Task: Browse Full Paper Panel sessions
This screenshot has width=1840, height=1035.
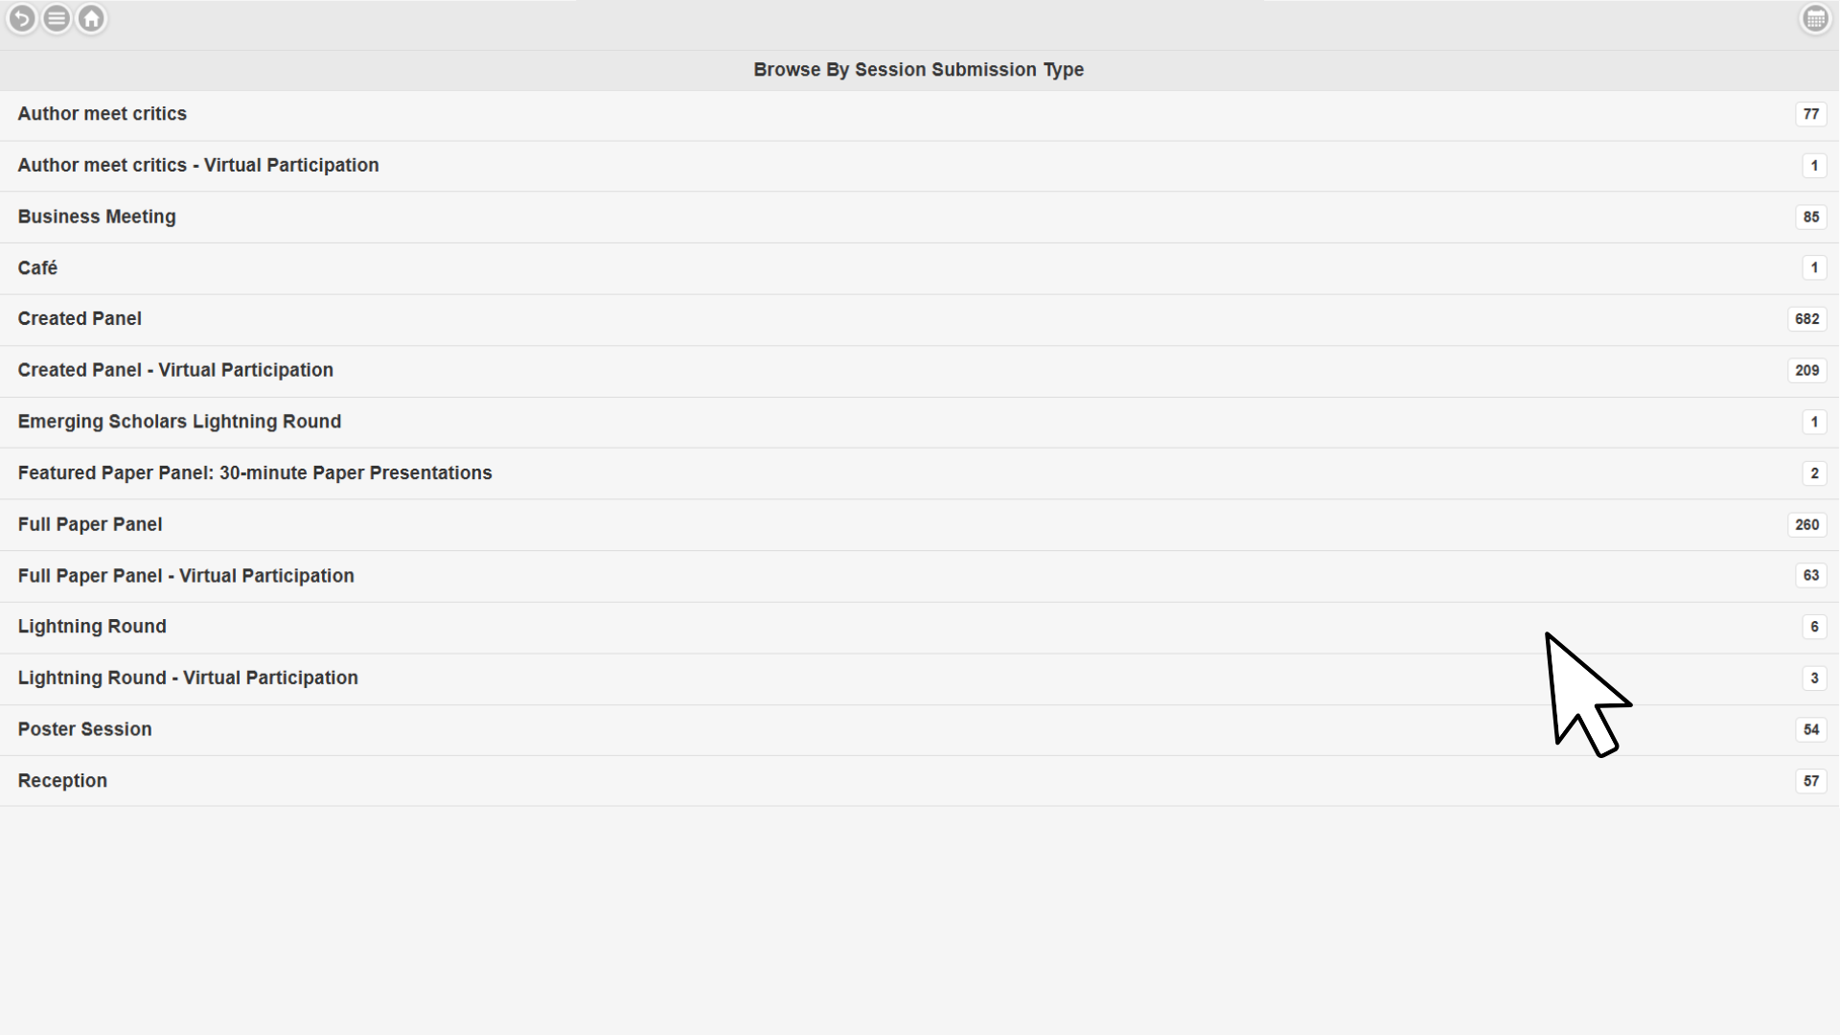Action: click(x=90, y=524)
